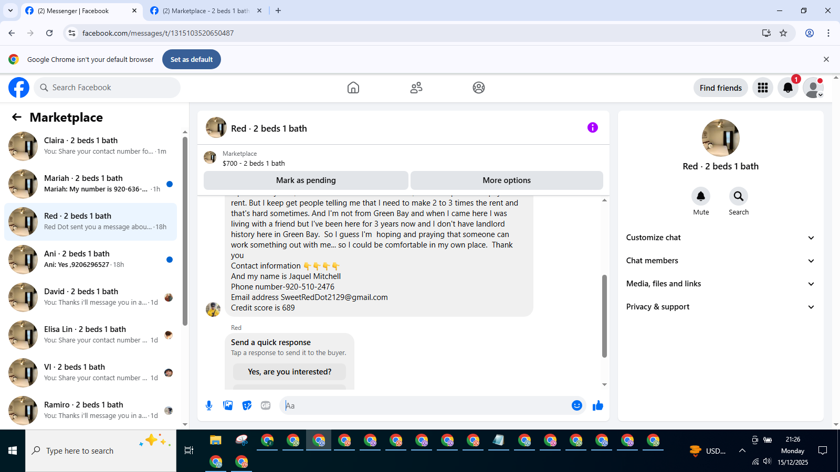Show hidden system tray icons
The width and height of the screenshot is (840, 472).
coord(742,450)
